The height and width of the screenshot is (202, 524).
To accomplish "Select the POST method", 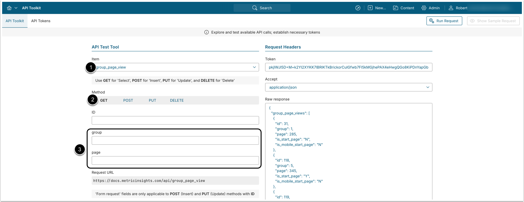I will (128, 100).
